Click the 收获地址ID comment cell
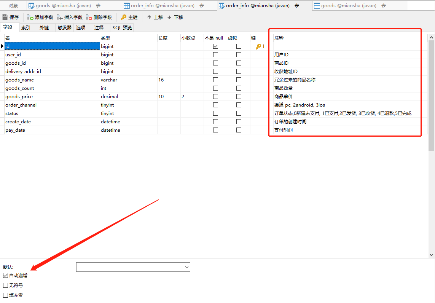Image resolution: width=435 pixels, height=303 pixels. [x=351, y=71]
